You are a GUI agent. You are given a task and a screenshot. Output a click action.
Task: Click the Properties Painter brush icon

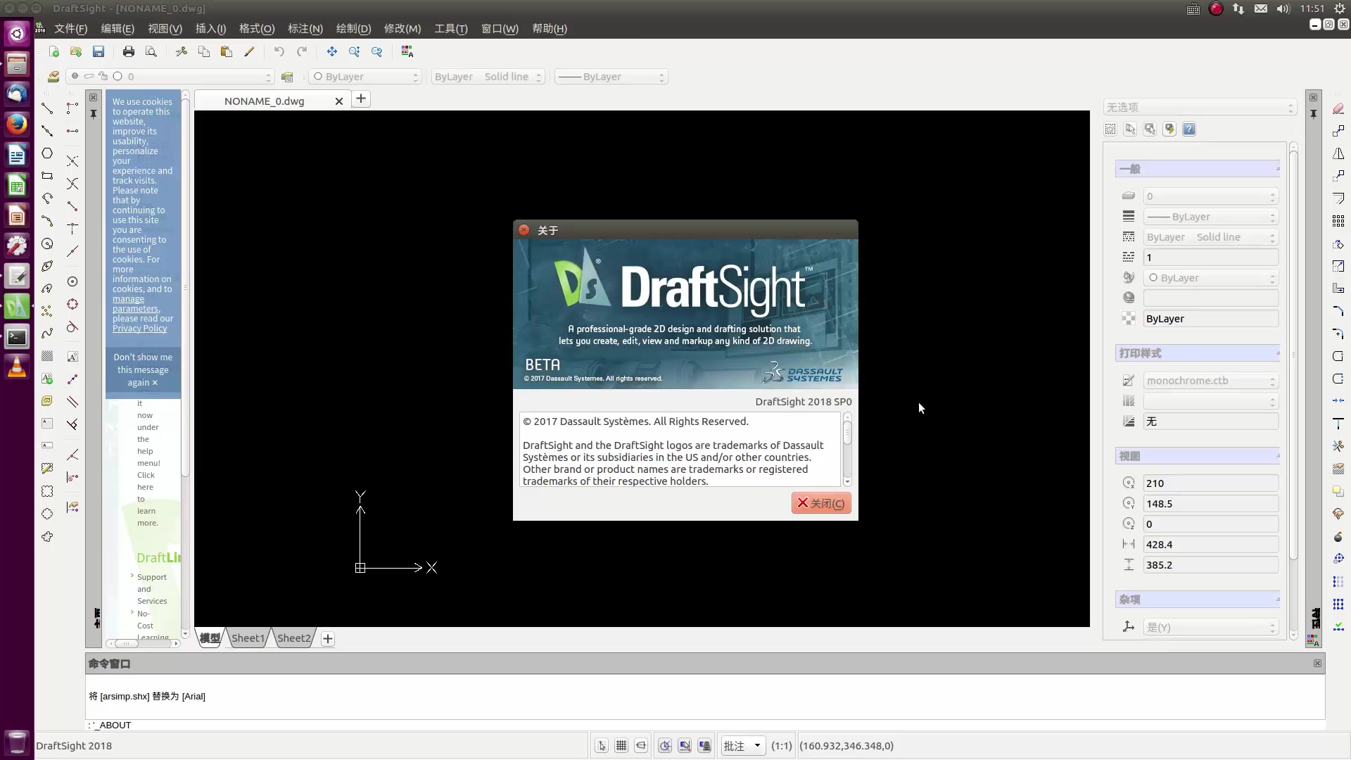(248, 51)
